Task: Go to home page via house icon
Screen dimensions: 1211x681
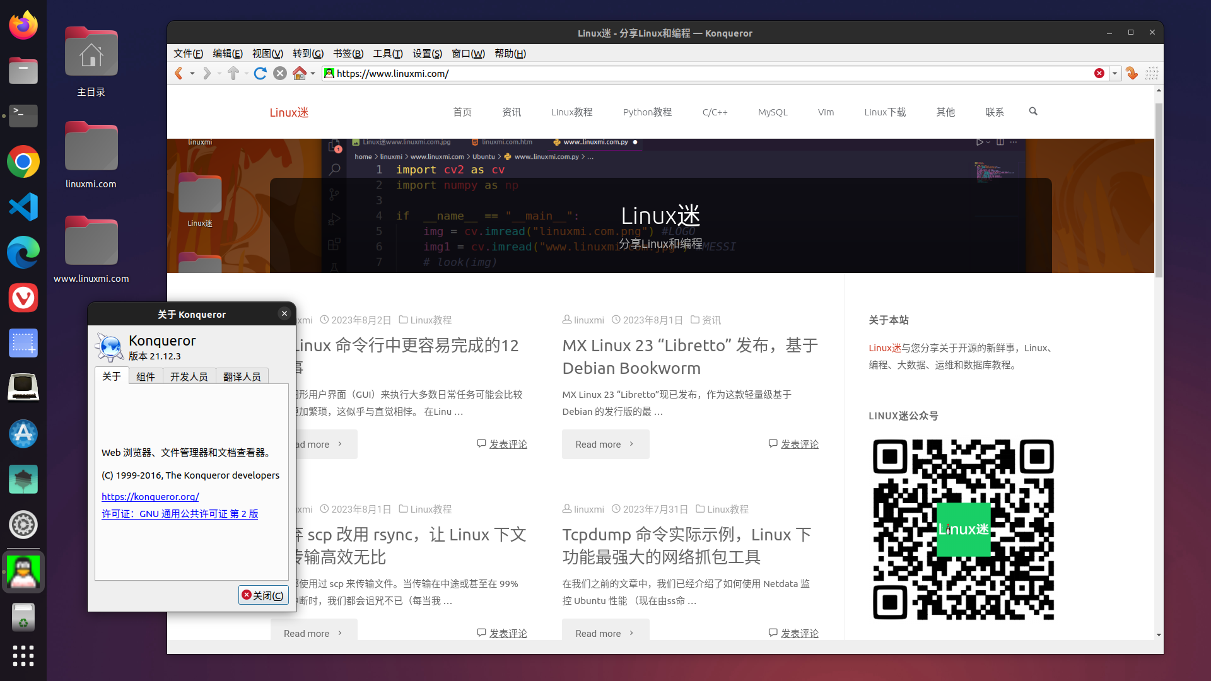Action: (300, 73)
